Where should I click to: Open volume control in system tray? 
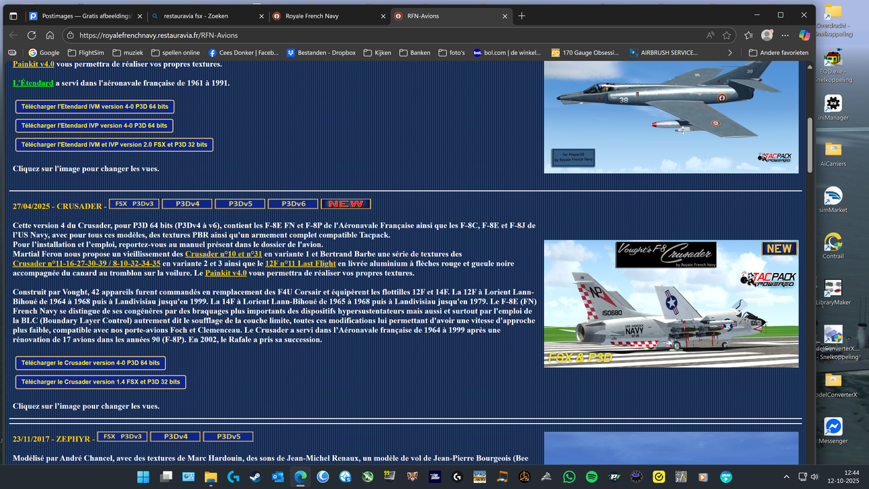tap(814, 477)
